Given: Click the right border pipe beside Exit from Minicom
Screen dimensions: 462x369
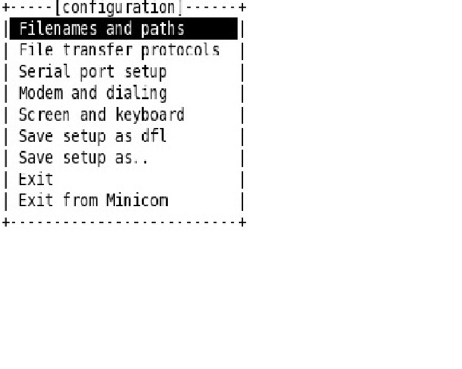Looking at the screenshot, I should [242, 200].
